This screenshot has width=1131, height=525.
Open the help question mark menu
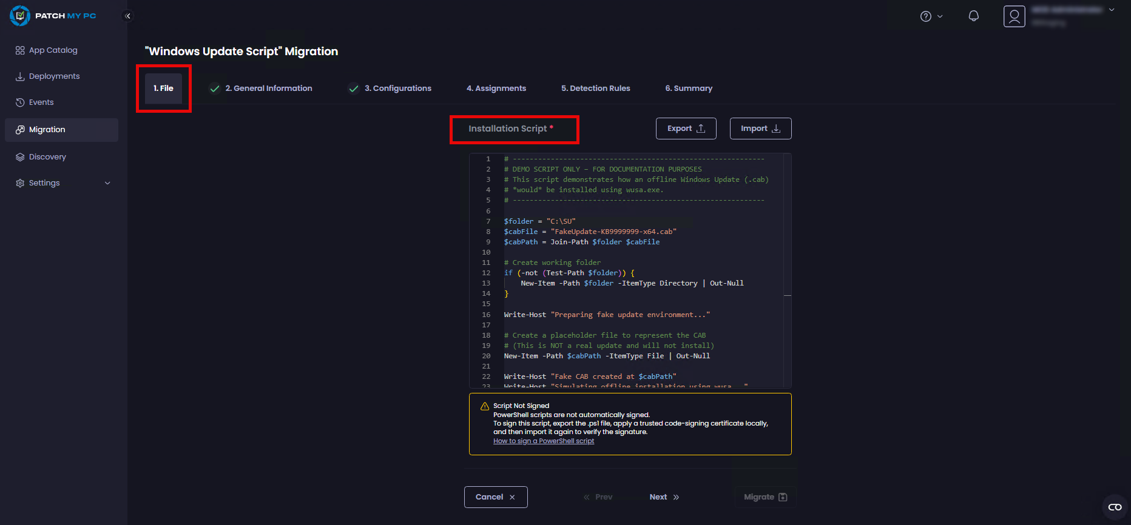925,16
